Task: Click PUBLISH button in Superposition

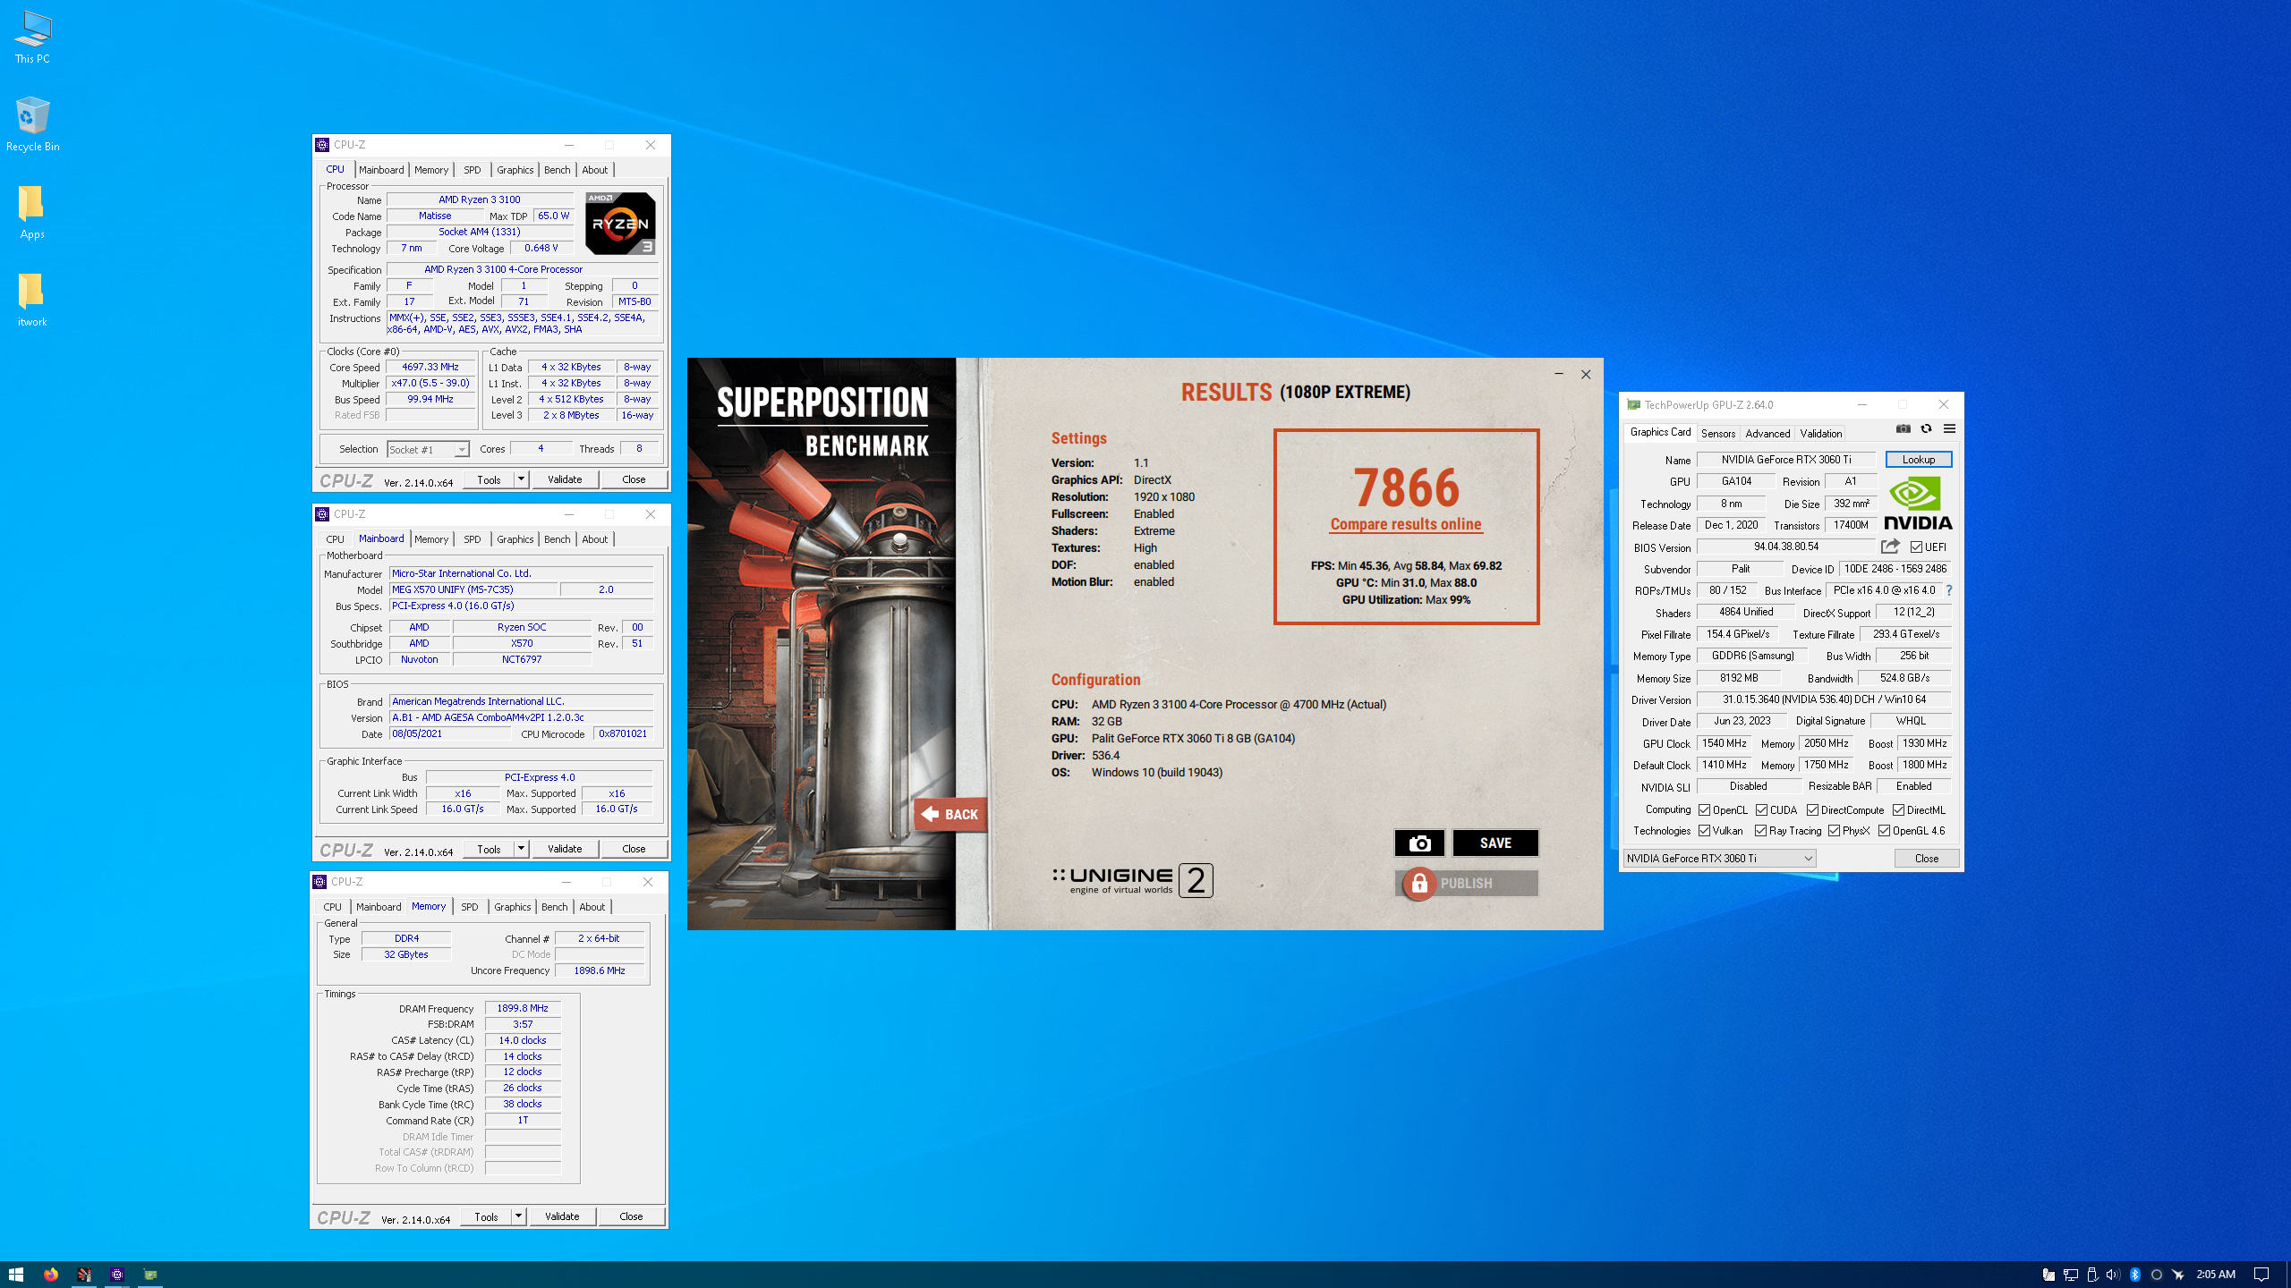Action: (1467, 883)
